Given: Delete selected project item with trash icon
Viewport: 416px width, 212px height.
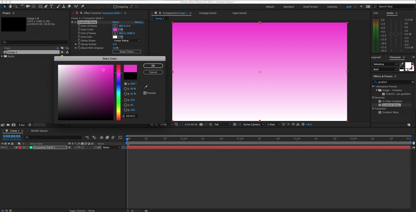Looking at the screenshot, I should click(x=30, y=125).
